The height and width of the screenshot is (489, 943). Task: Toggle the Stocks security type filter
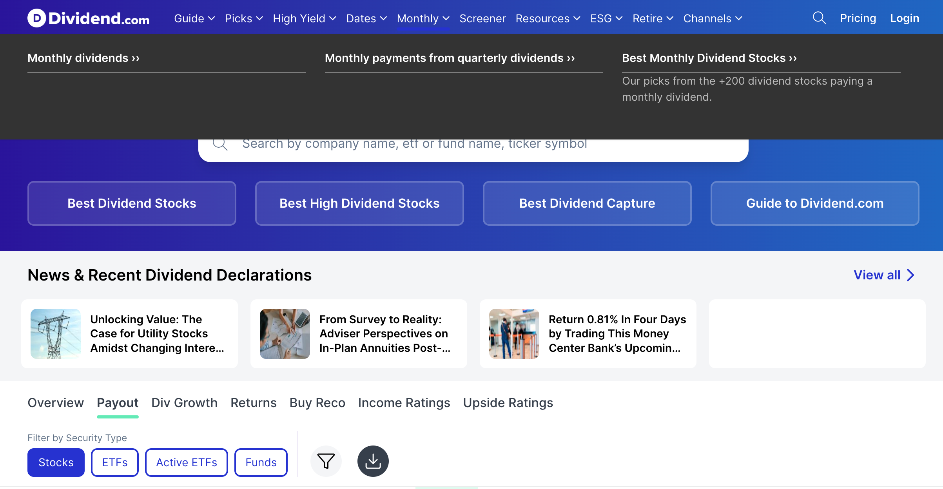[56, 462]
